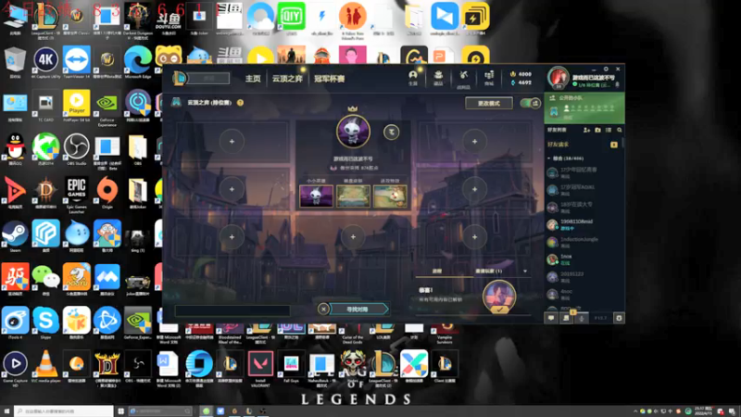Open the VLC media player desktop icon
Image resolution: width=741 pixels, height=417 pixels.
[x=45, y=367]
